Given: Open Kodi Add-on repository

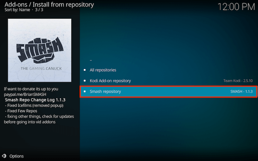Looking at the screenshot, I should tap(169, 81).
